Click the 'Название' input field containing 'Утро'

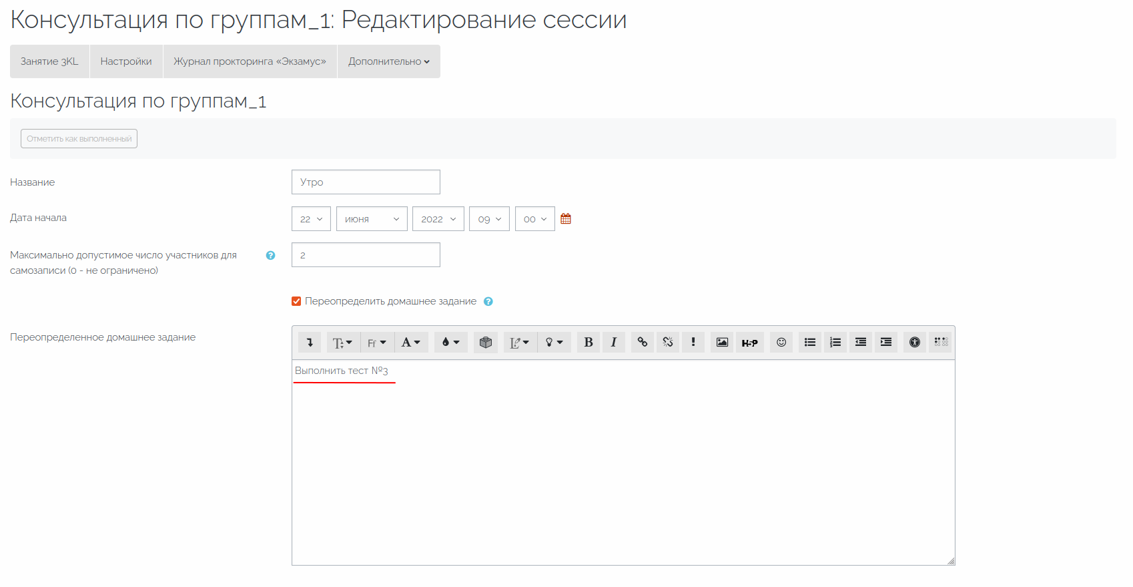[x=366, y=182]
